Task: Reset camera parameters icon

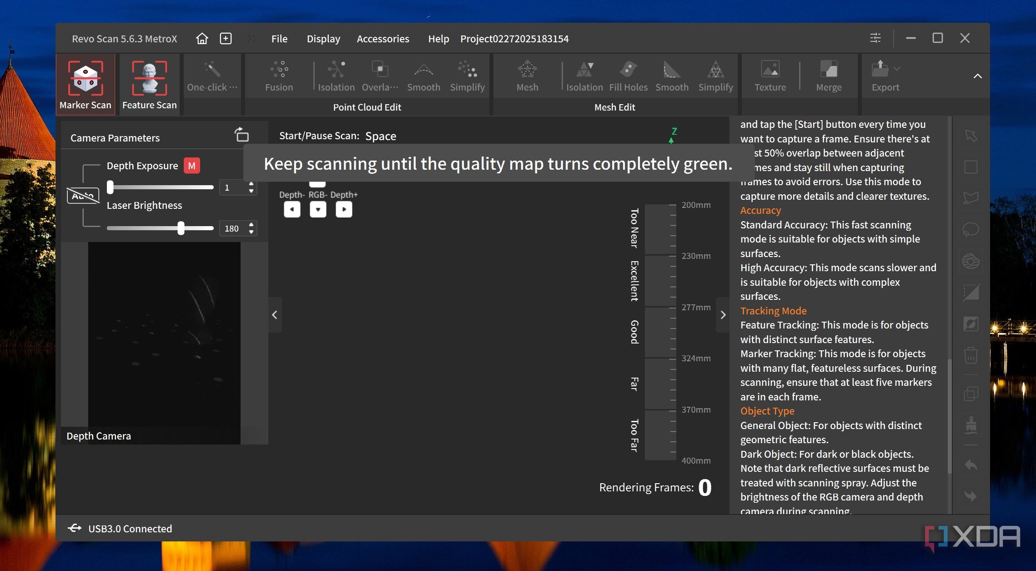Action: point(241,135)
